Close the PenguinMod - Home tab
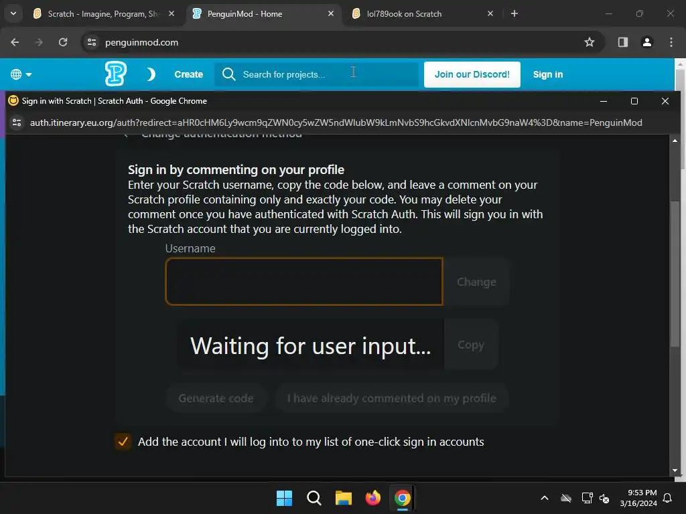686x514 pixels. [x=331, y=13]
